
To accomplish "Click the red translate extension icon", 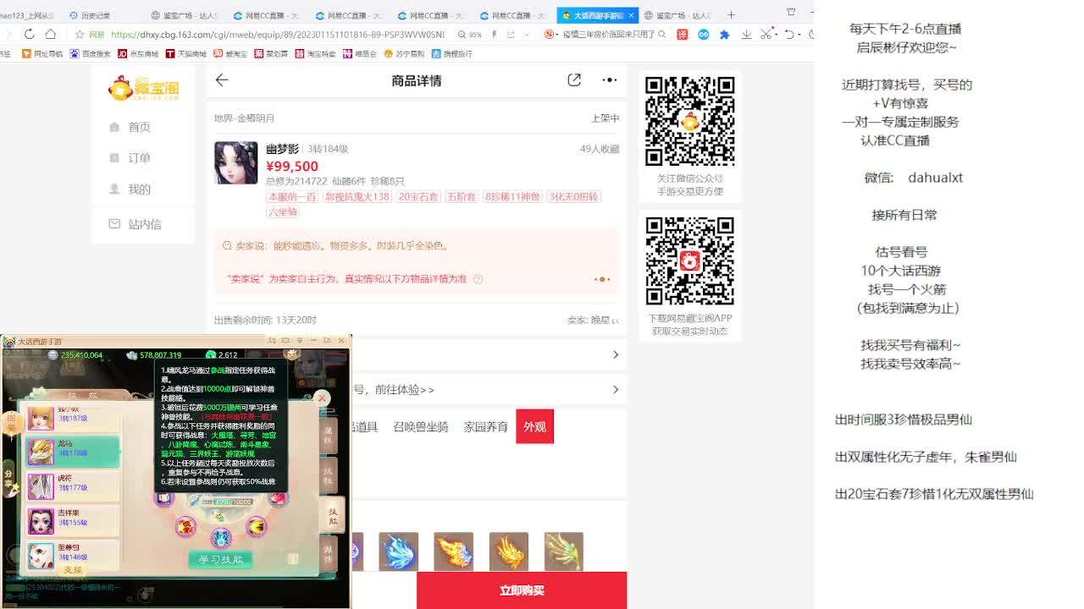I will (682, 35).
